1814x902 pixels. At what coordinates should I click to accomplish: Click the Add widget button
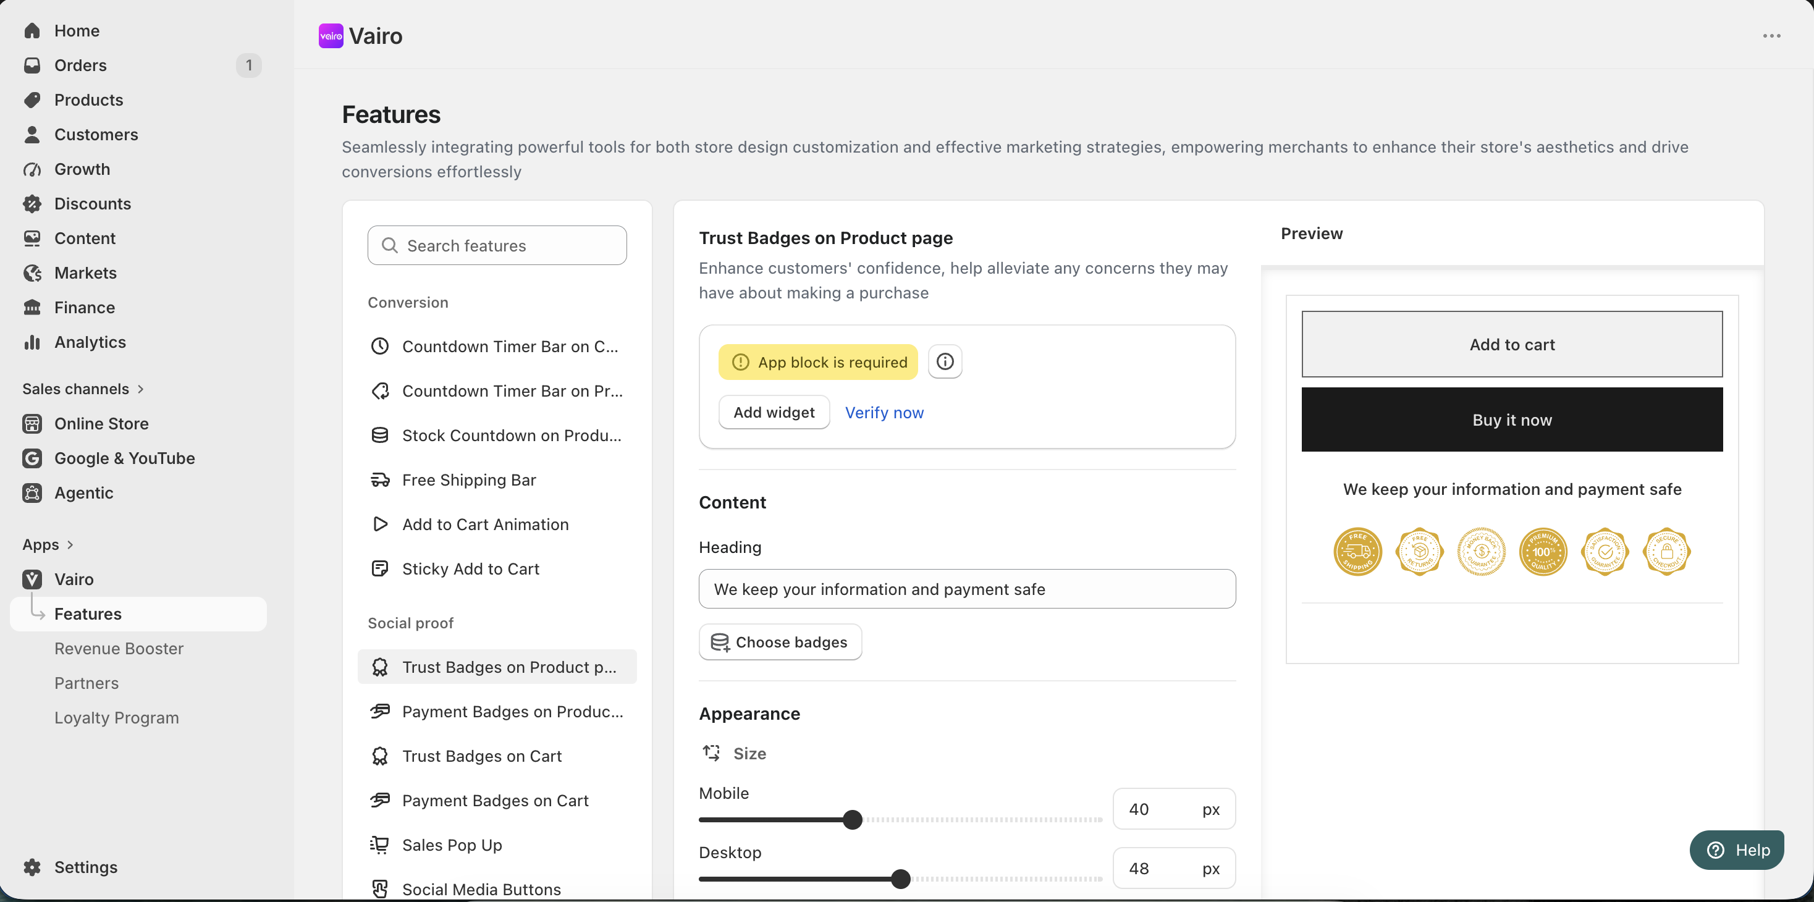[774, 413]
